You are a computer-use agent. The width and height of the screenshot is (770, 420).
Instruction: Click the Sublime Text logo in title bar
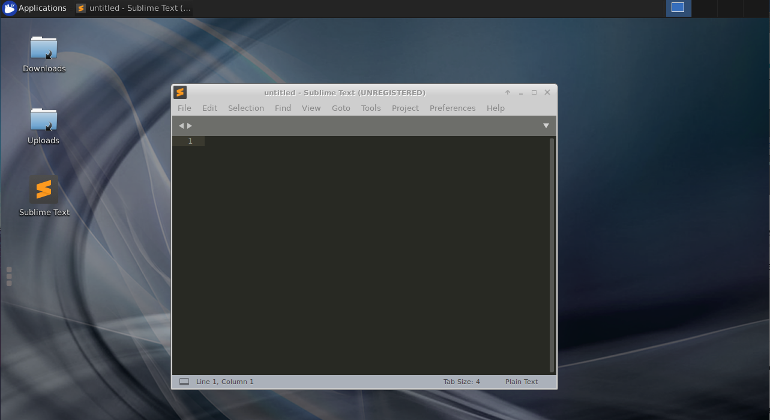click(180, 92)
